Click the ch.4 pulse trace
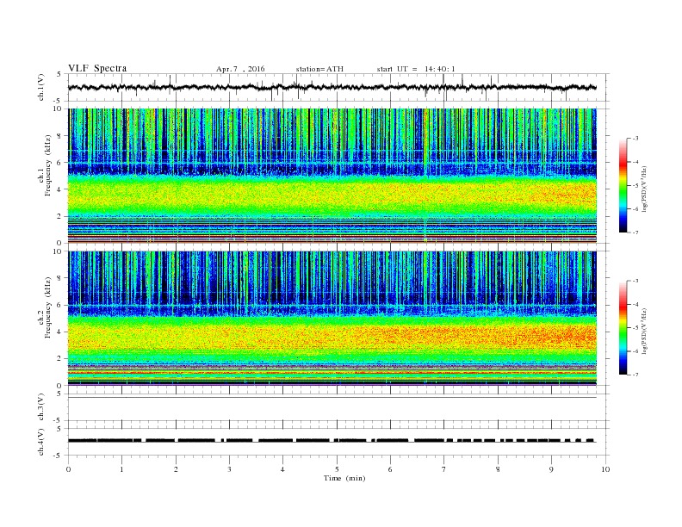The image size is (682, 527). click(332, 441)
